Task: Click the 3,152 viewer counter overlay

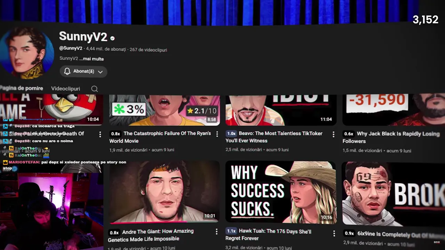Action: 426,20
